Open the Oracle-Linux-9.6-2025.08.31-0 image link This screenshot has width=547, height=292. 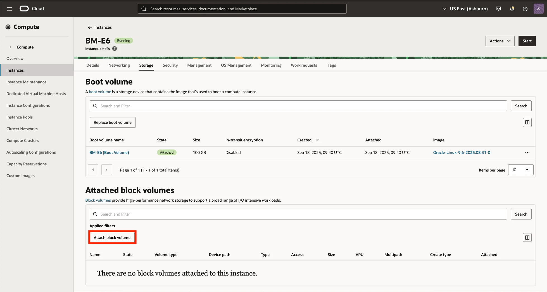462,153
